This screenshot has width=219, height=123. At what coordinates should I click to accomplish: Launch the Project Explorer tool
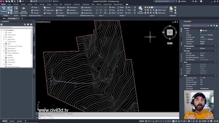16,10
